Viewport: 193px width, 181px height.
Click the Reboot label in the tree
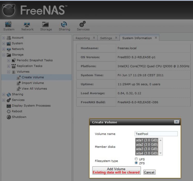(x=17, y=111)
